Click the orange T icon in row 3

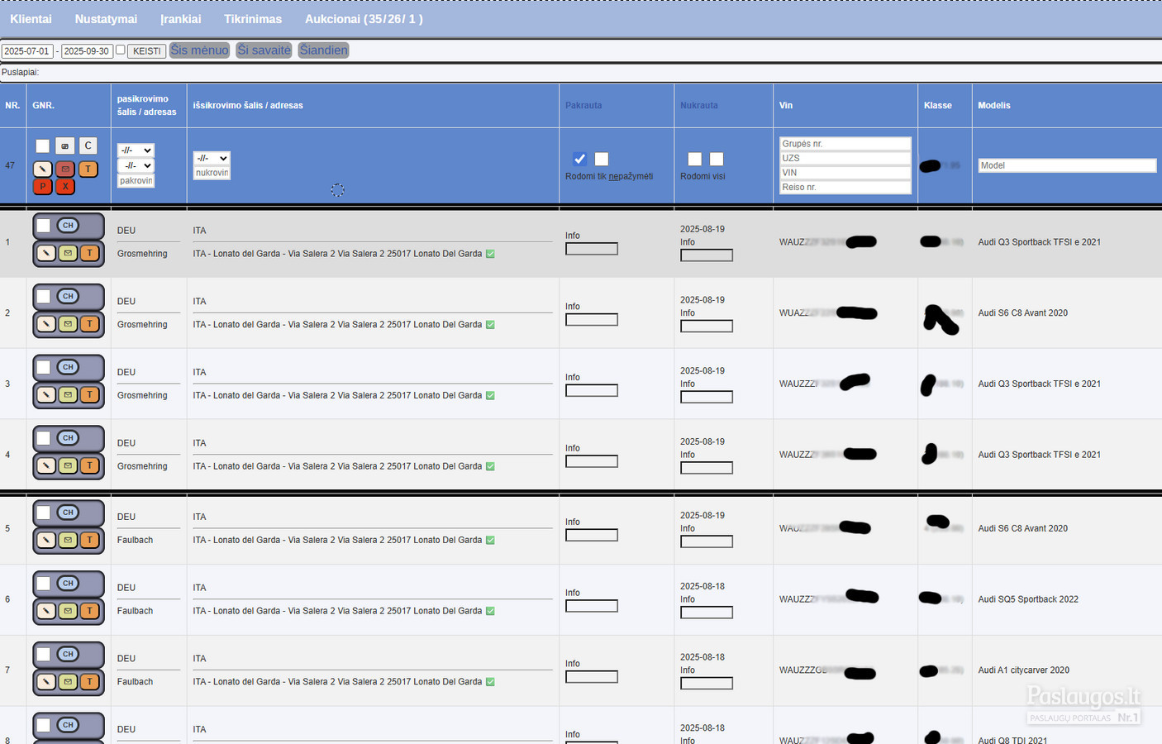coord(89,395)
